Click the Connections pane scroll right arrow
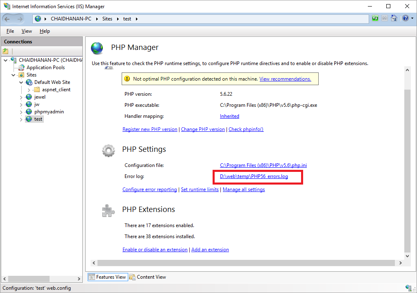417x293 pixels. coord(79,279)
